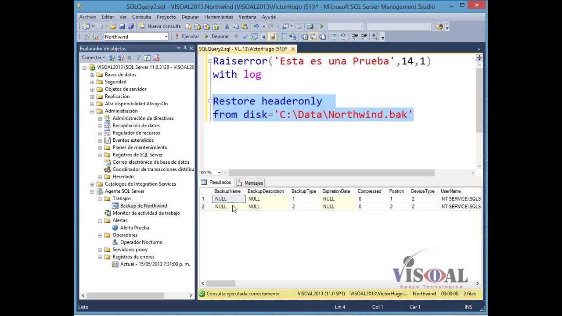562x316 pixels.
Task: Open Monitor de actividad de trabajo
Action: point(146,213)
